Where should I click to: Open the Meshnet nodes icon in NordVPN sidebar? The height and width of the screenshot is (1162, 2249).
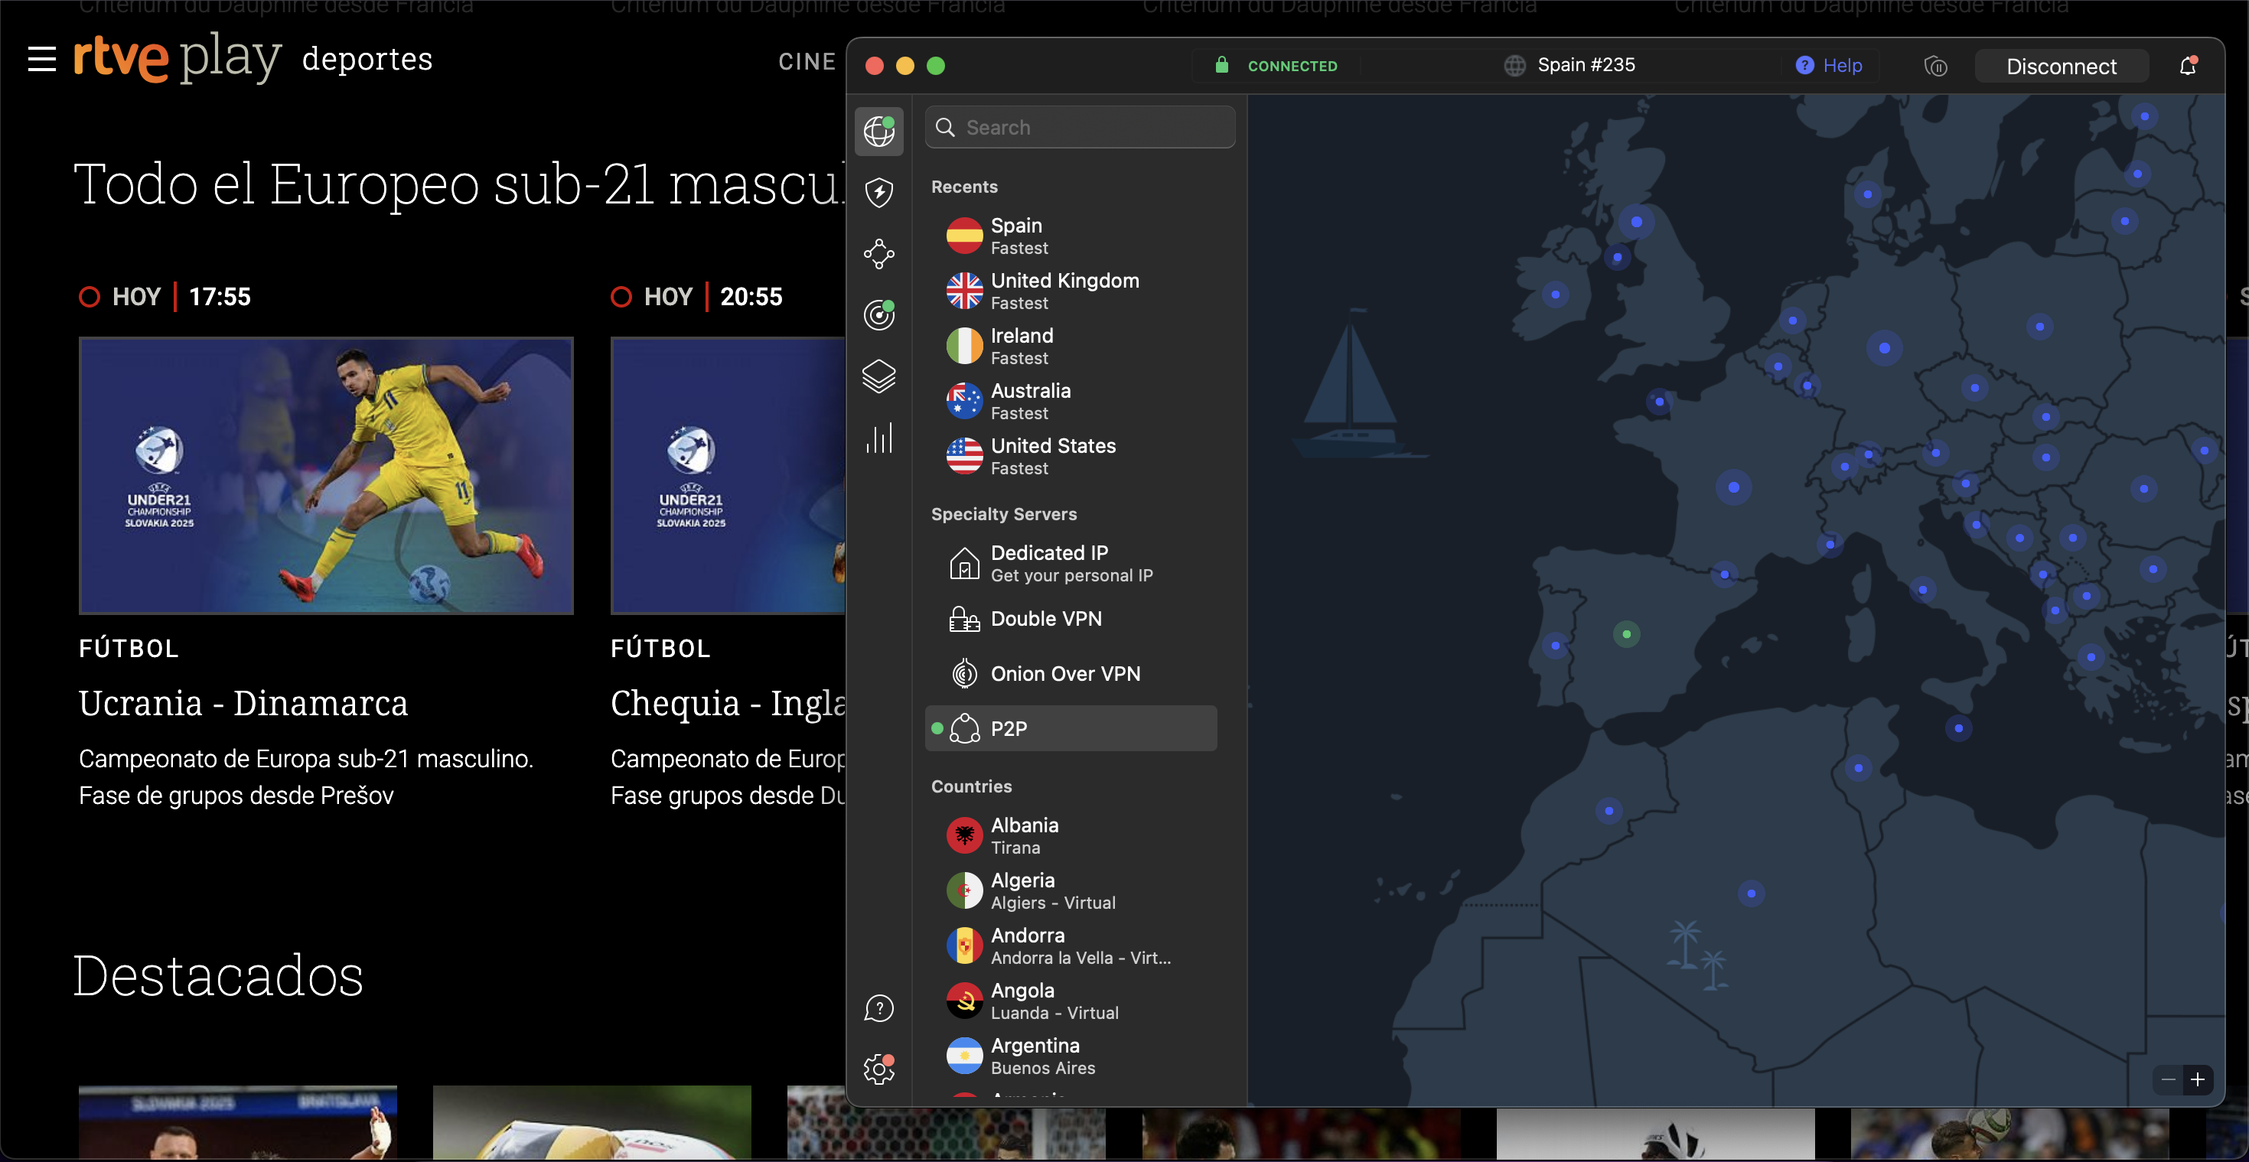tap(878, 253)
